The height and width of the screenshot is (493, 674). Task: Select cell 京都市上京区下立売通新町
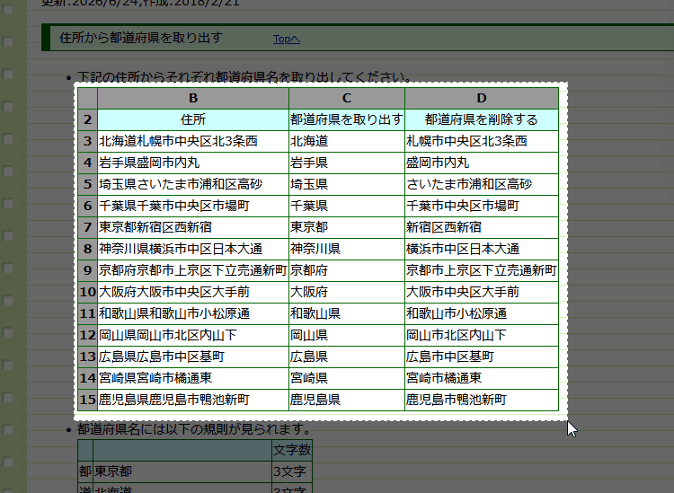click(x=482, y=270)
